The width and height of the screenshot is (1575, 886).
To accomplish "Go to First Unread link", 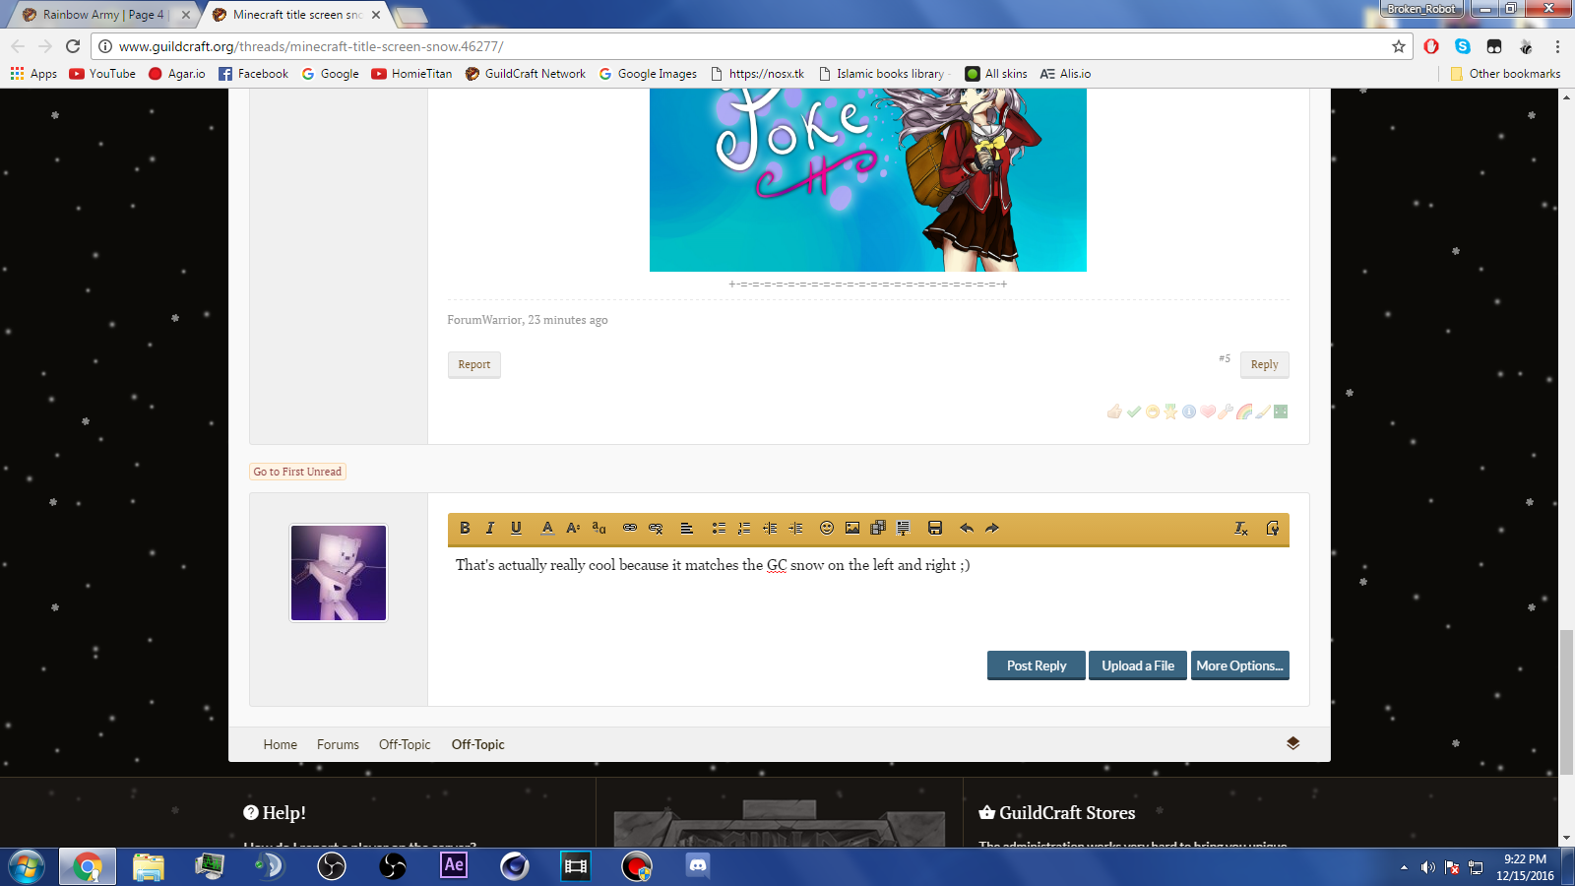I will coord(297,472).
